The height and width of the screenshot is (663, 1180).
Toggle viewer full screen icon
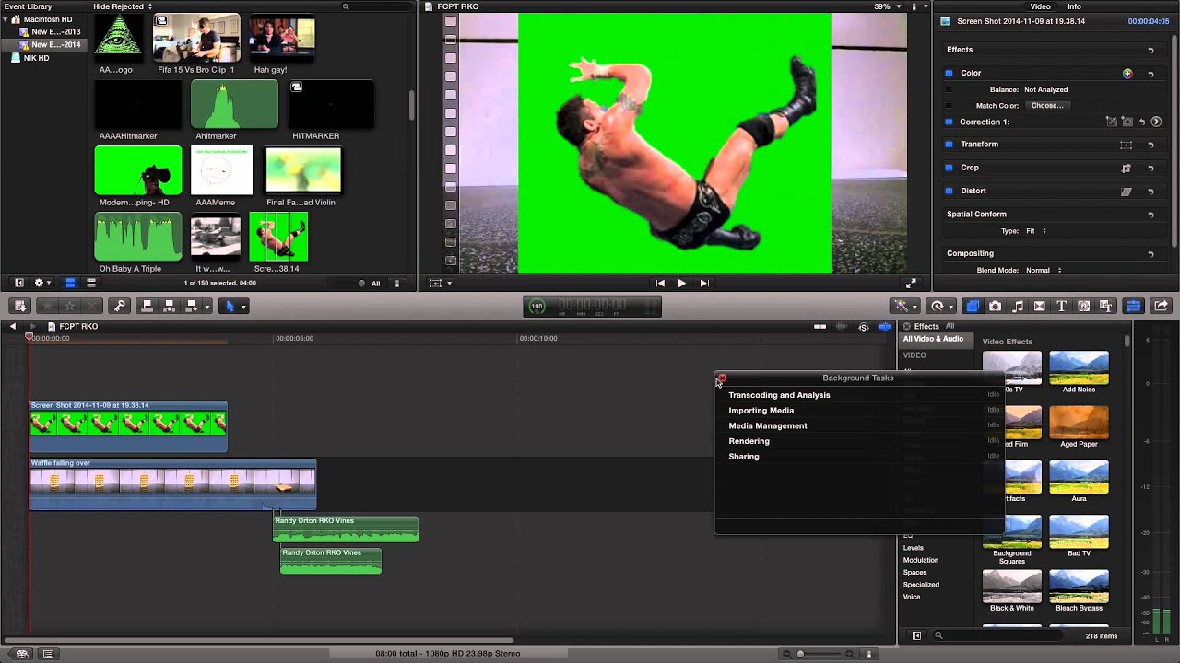[x=912, y=284]
